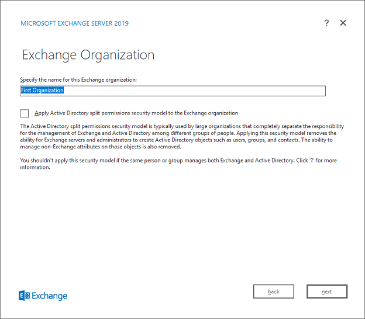Click the Exchange wordmark beside the logo
The height and width of the screenshot is (319, 365).
(50, 296)
